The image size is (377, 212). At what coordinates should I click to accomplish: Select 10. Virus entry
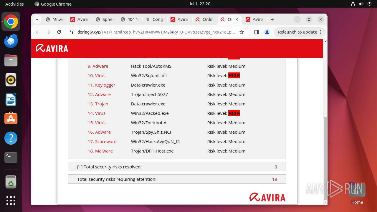click(97, 75)
